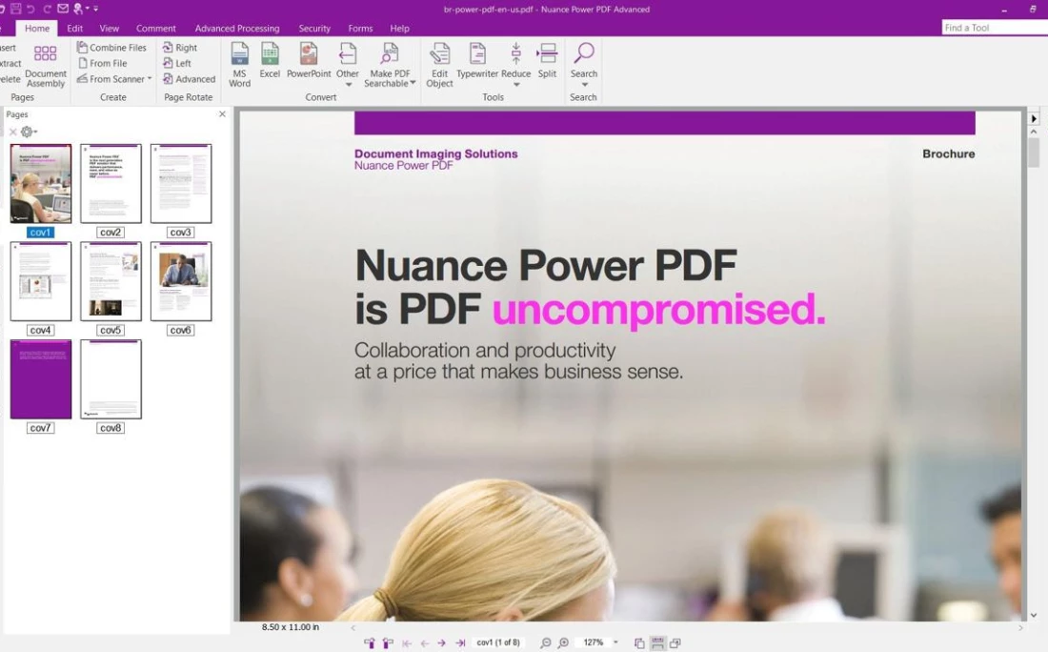Click Combine Files in Create group
The height and width of the screenshot is (652, 1048).
(x=111, y=48)
